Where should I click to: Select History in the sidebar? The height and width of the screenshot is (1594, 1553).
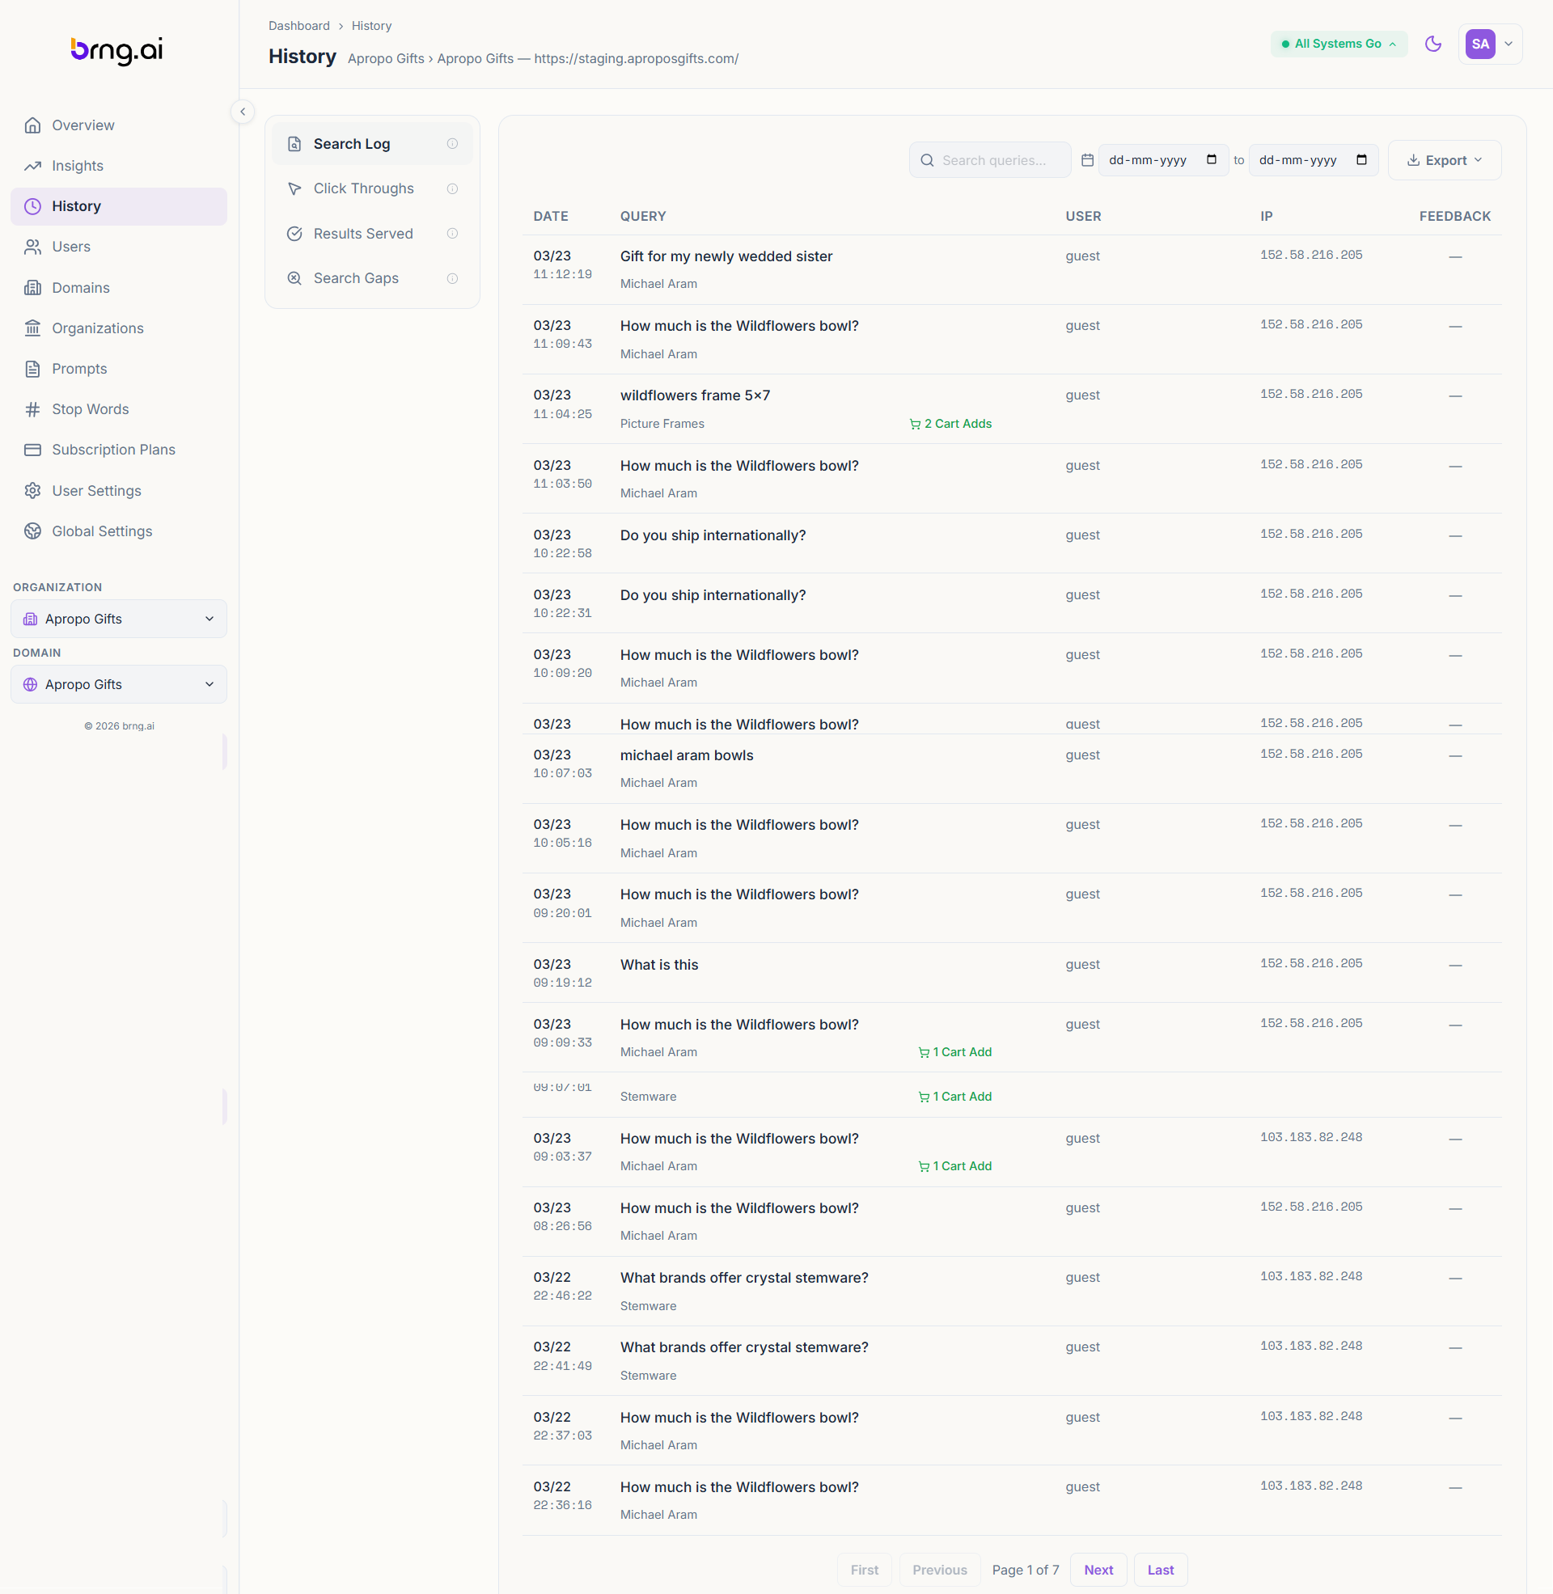point(119,206)
